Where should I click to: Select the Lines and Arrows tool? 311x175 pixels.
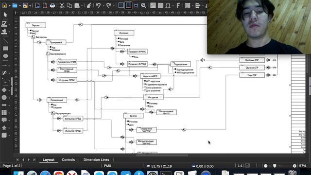click(x=4, y=65)
